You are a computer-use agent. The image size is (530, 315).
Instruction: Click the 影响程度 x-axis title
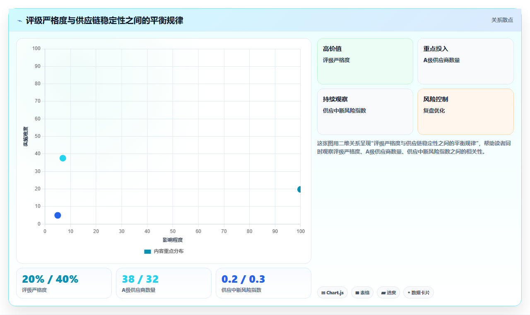(x=173, y=240)
